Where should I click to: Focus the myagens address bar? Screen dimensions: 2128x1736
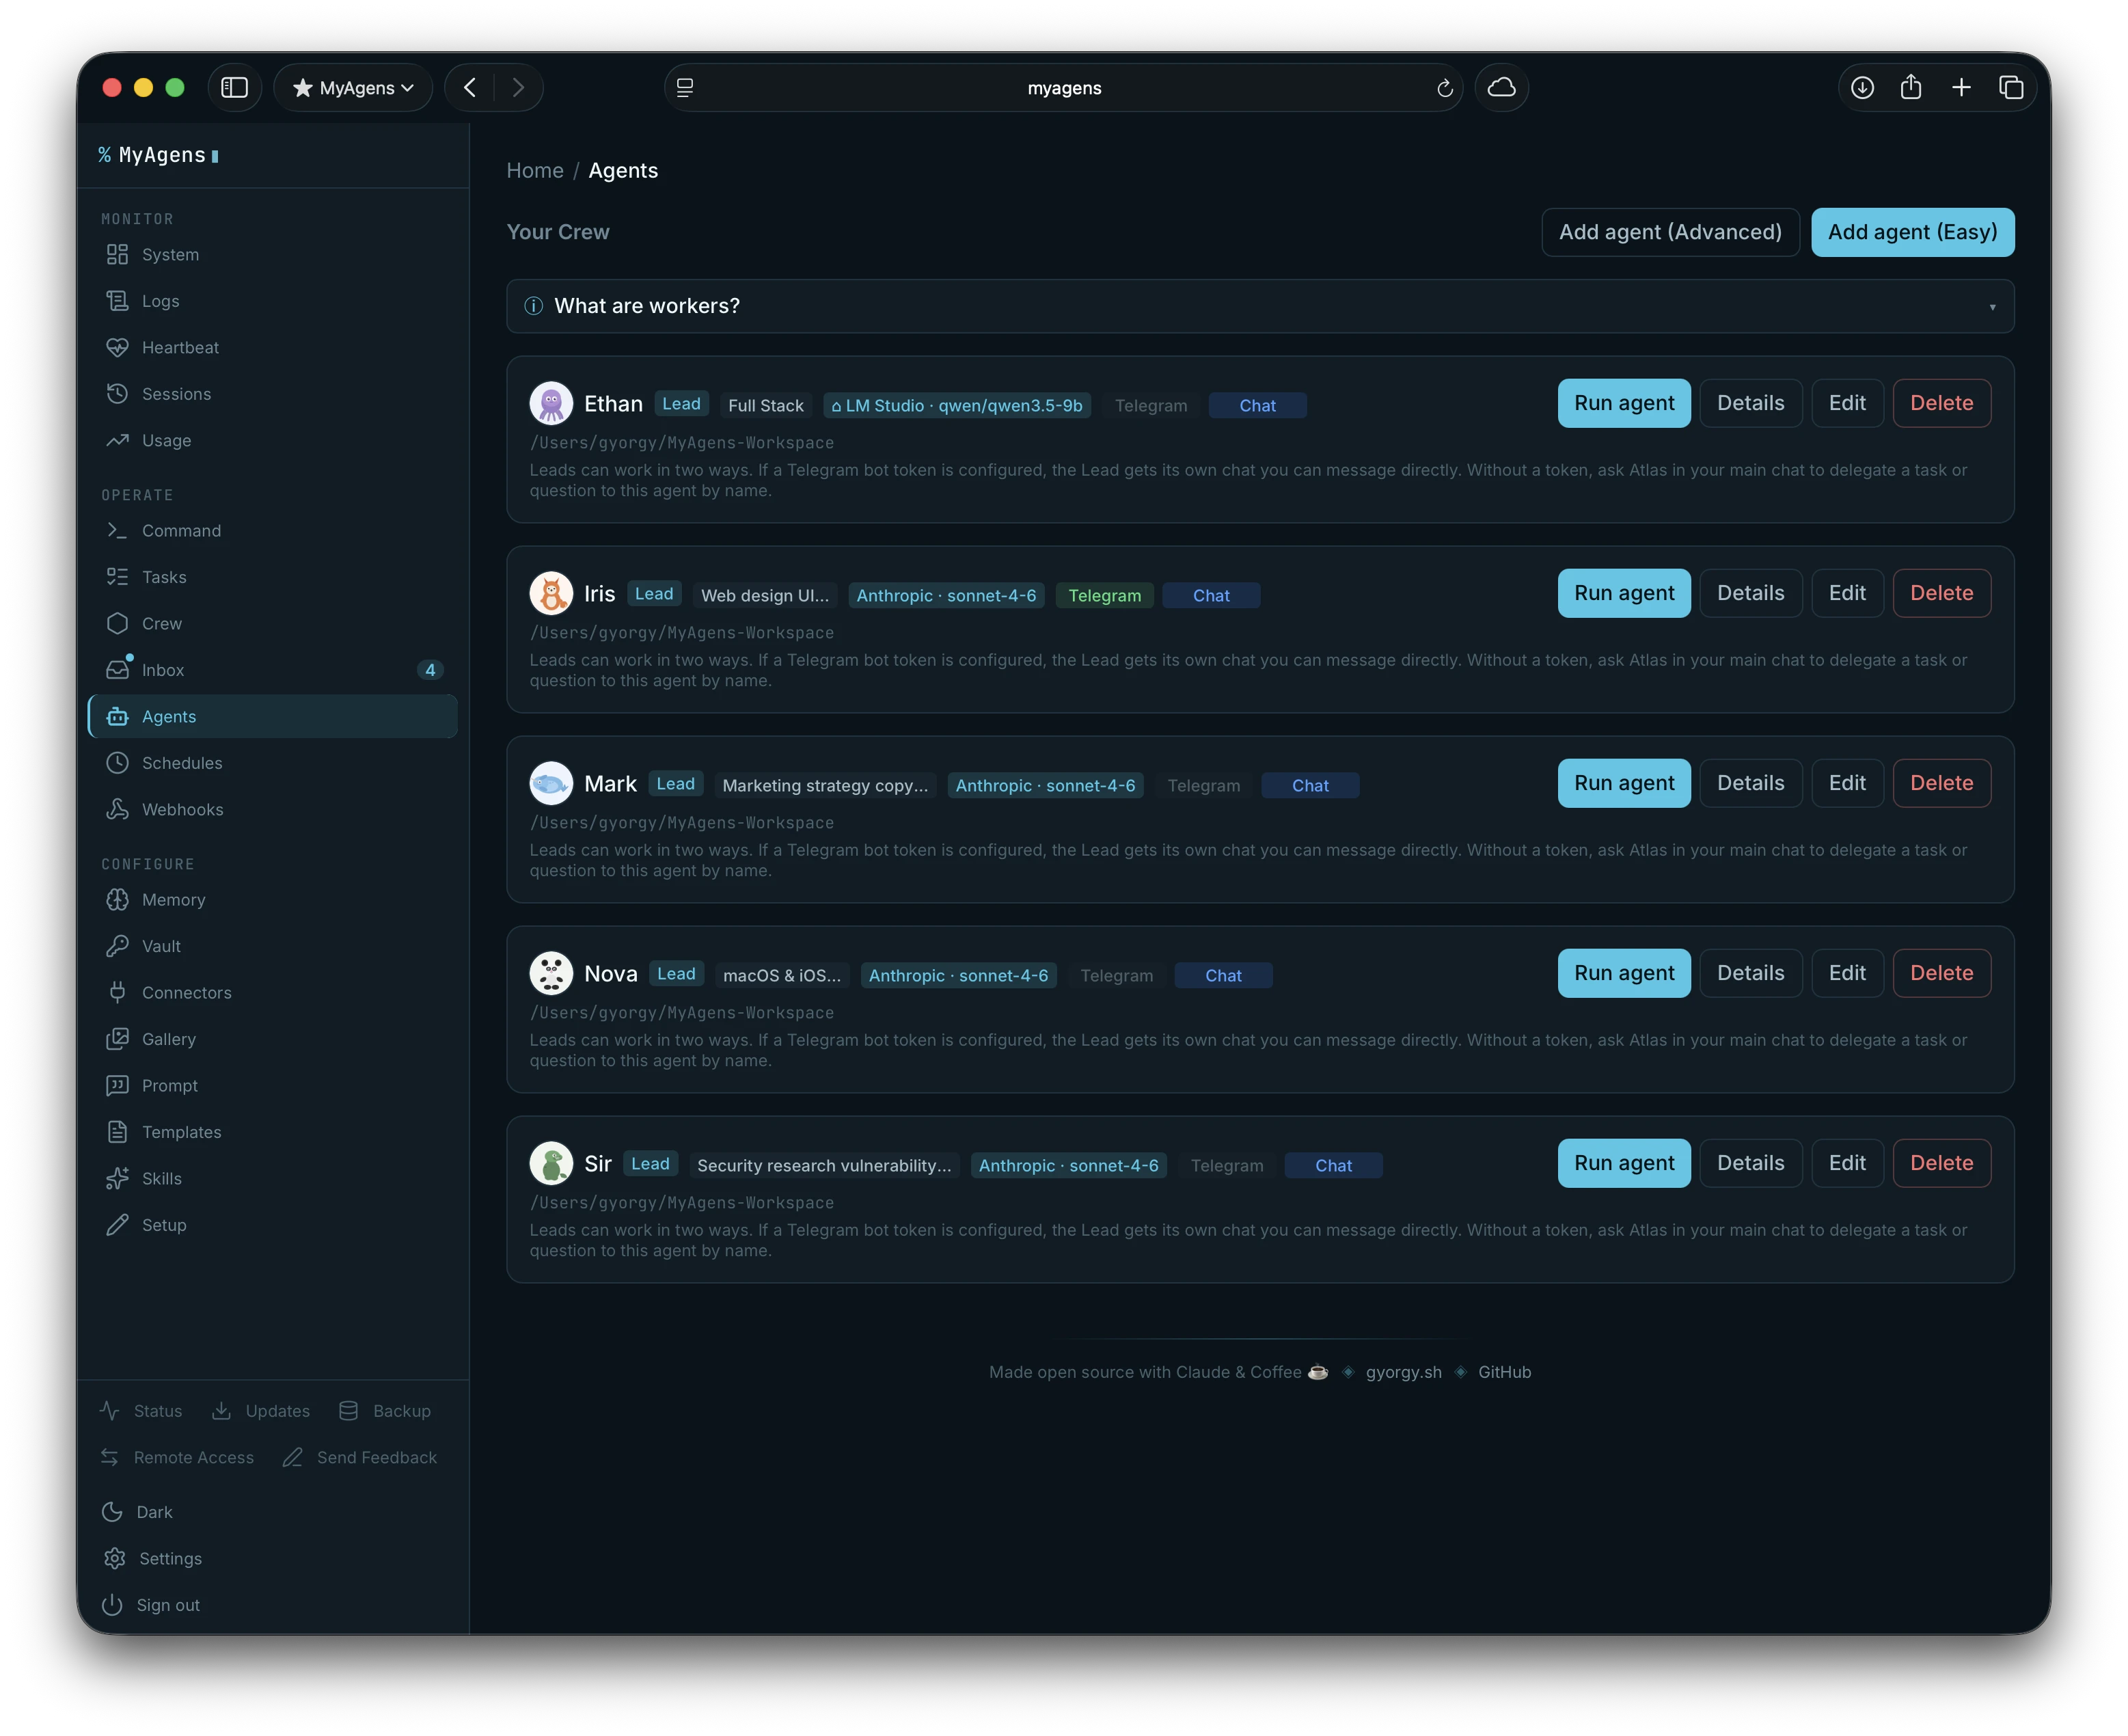tap(1064, 88)
